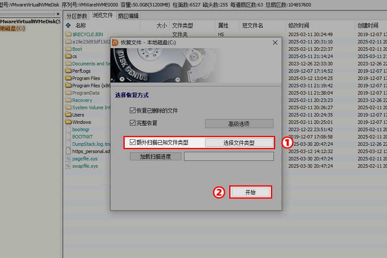Image resolution: width=387 pixels, height=258 pixels.
Task: Sort by the 属性 column header
Action: pyautogui.click(x=223, y=25)
